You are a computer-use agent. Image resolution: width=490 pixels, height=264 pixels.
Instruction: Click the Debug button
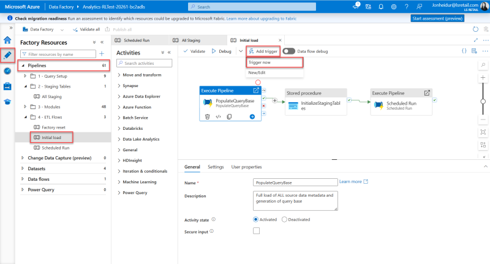[221, 51]
